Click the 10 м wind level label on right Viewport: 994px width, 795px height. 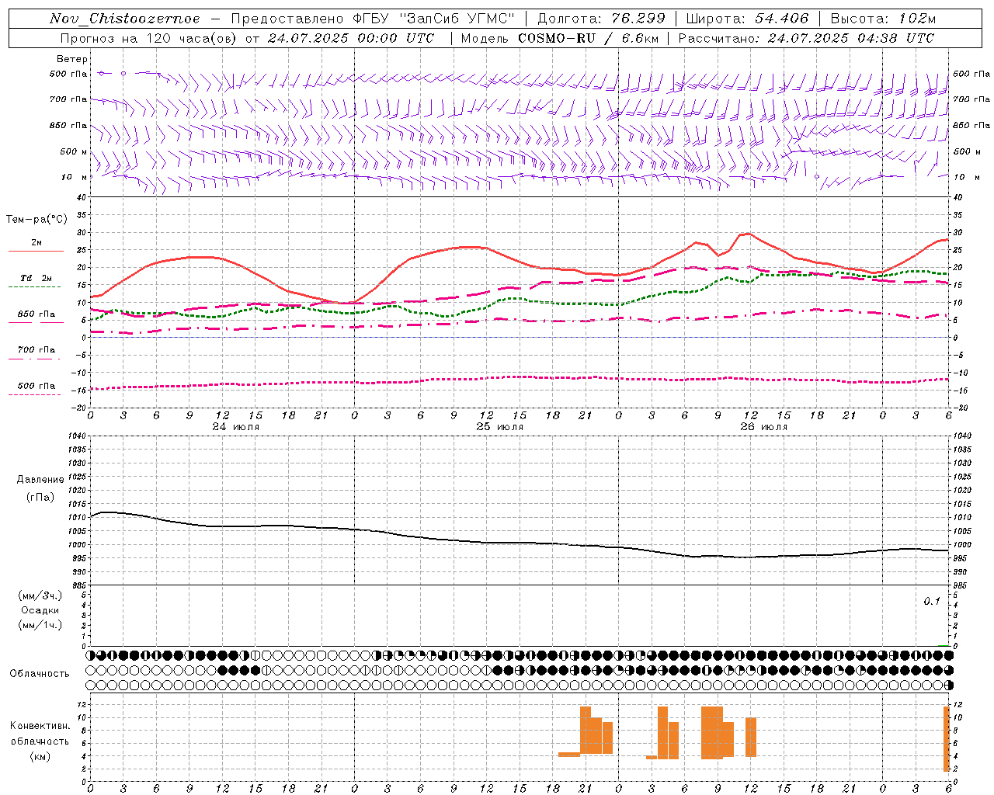(966, 177)
